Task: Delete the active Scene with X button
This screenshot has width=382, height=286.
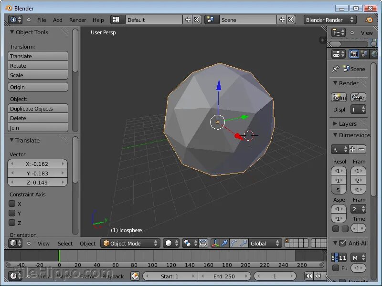Action: pyautogui.click(x=291, y=20)
